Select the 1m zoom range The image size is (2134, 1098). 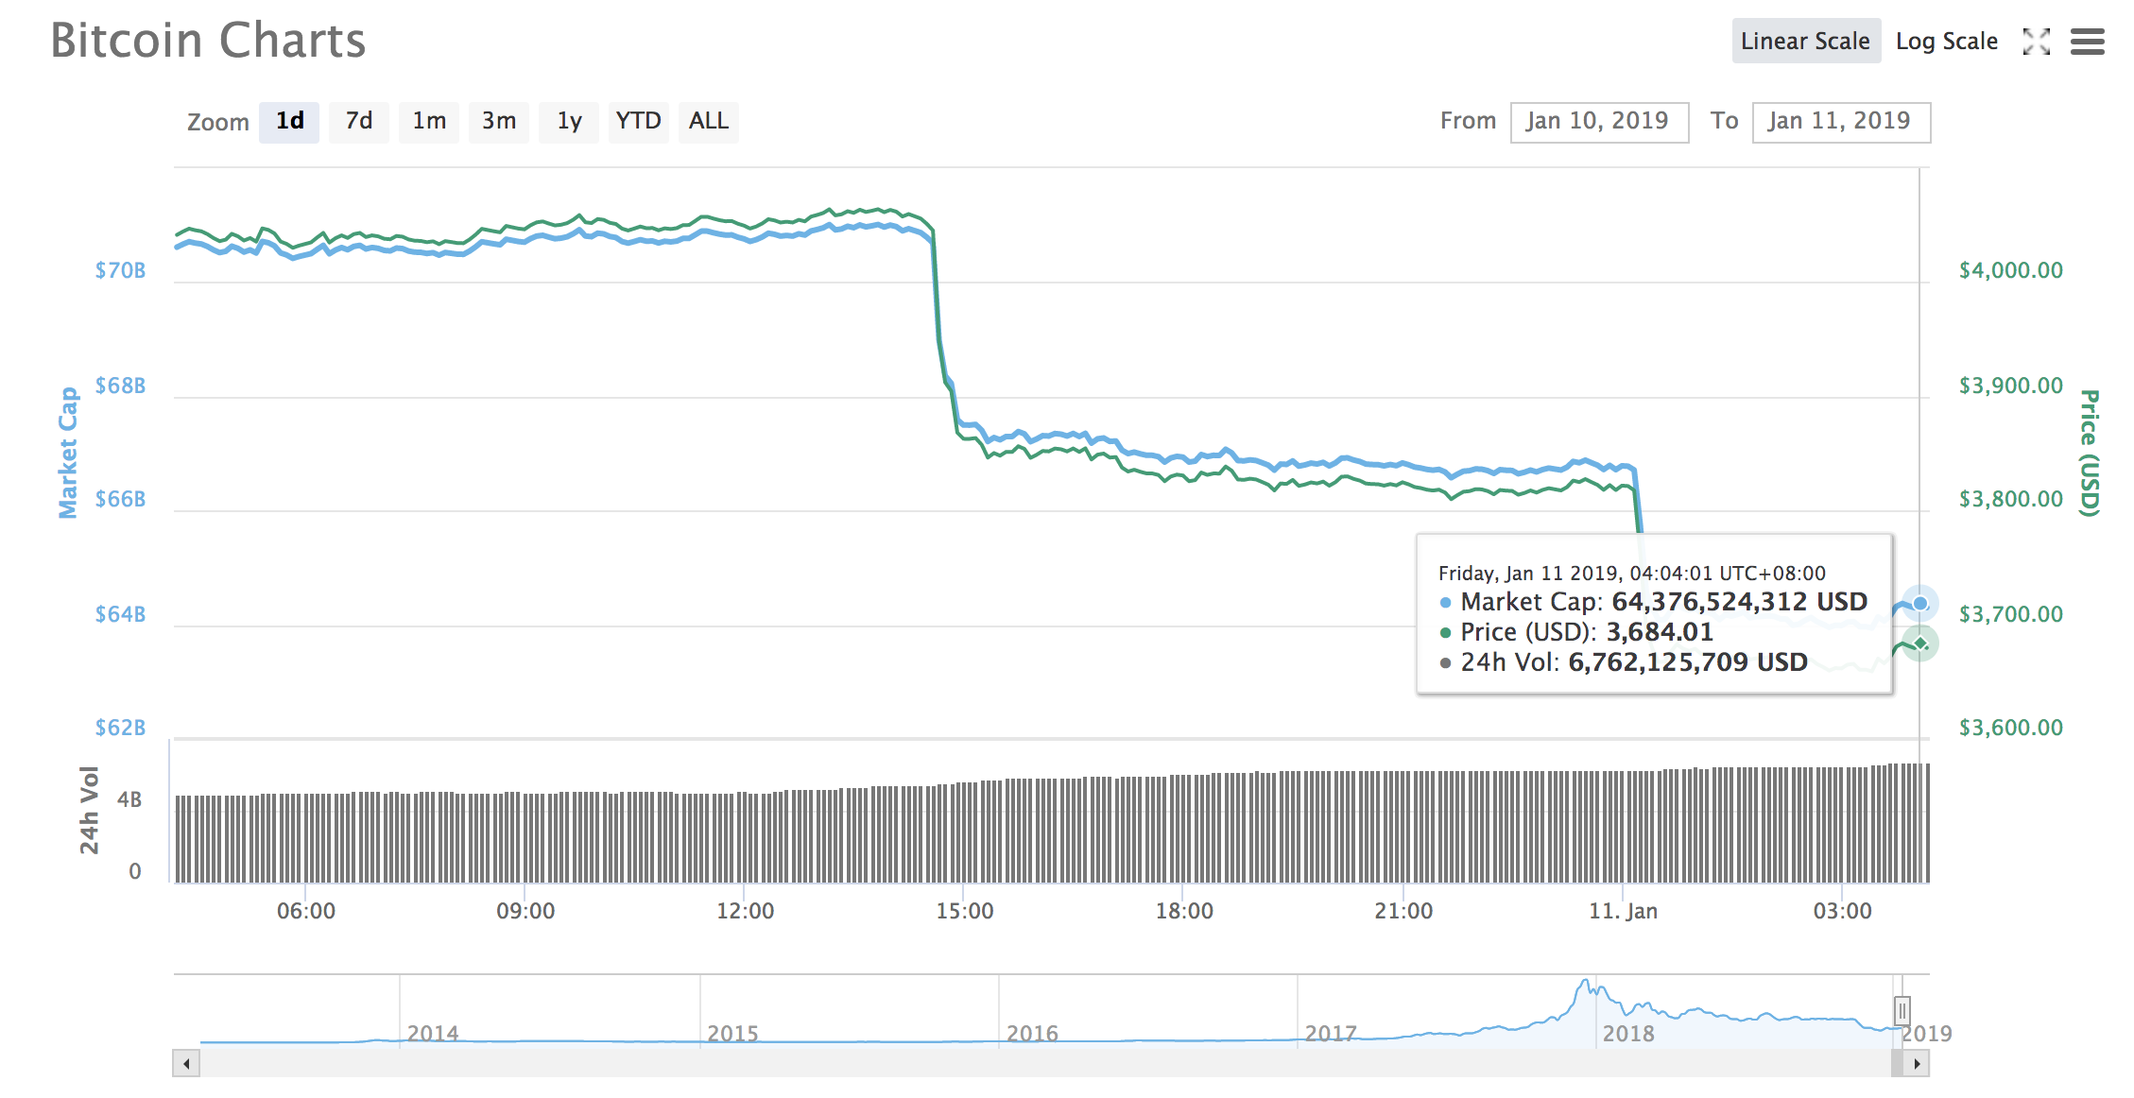point(429,122)
